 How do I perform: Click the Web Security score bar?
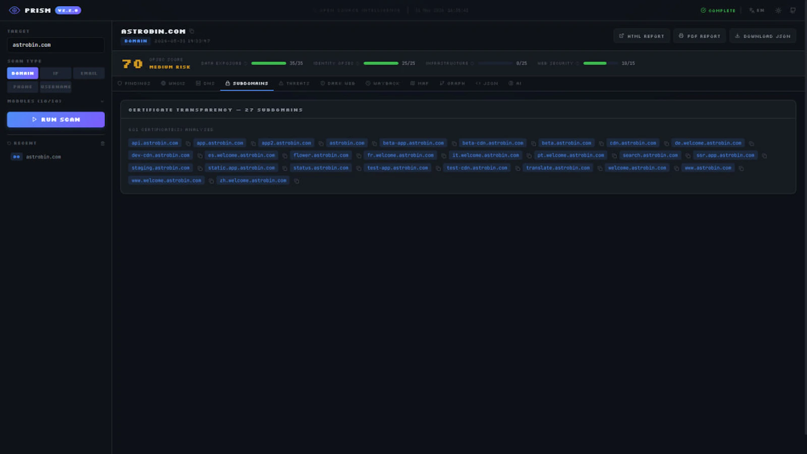(x=601, y=63)
